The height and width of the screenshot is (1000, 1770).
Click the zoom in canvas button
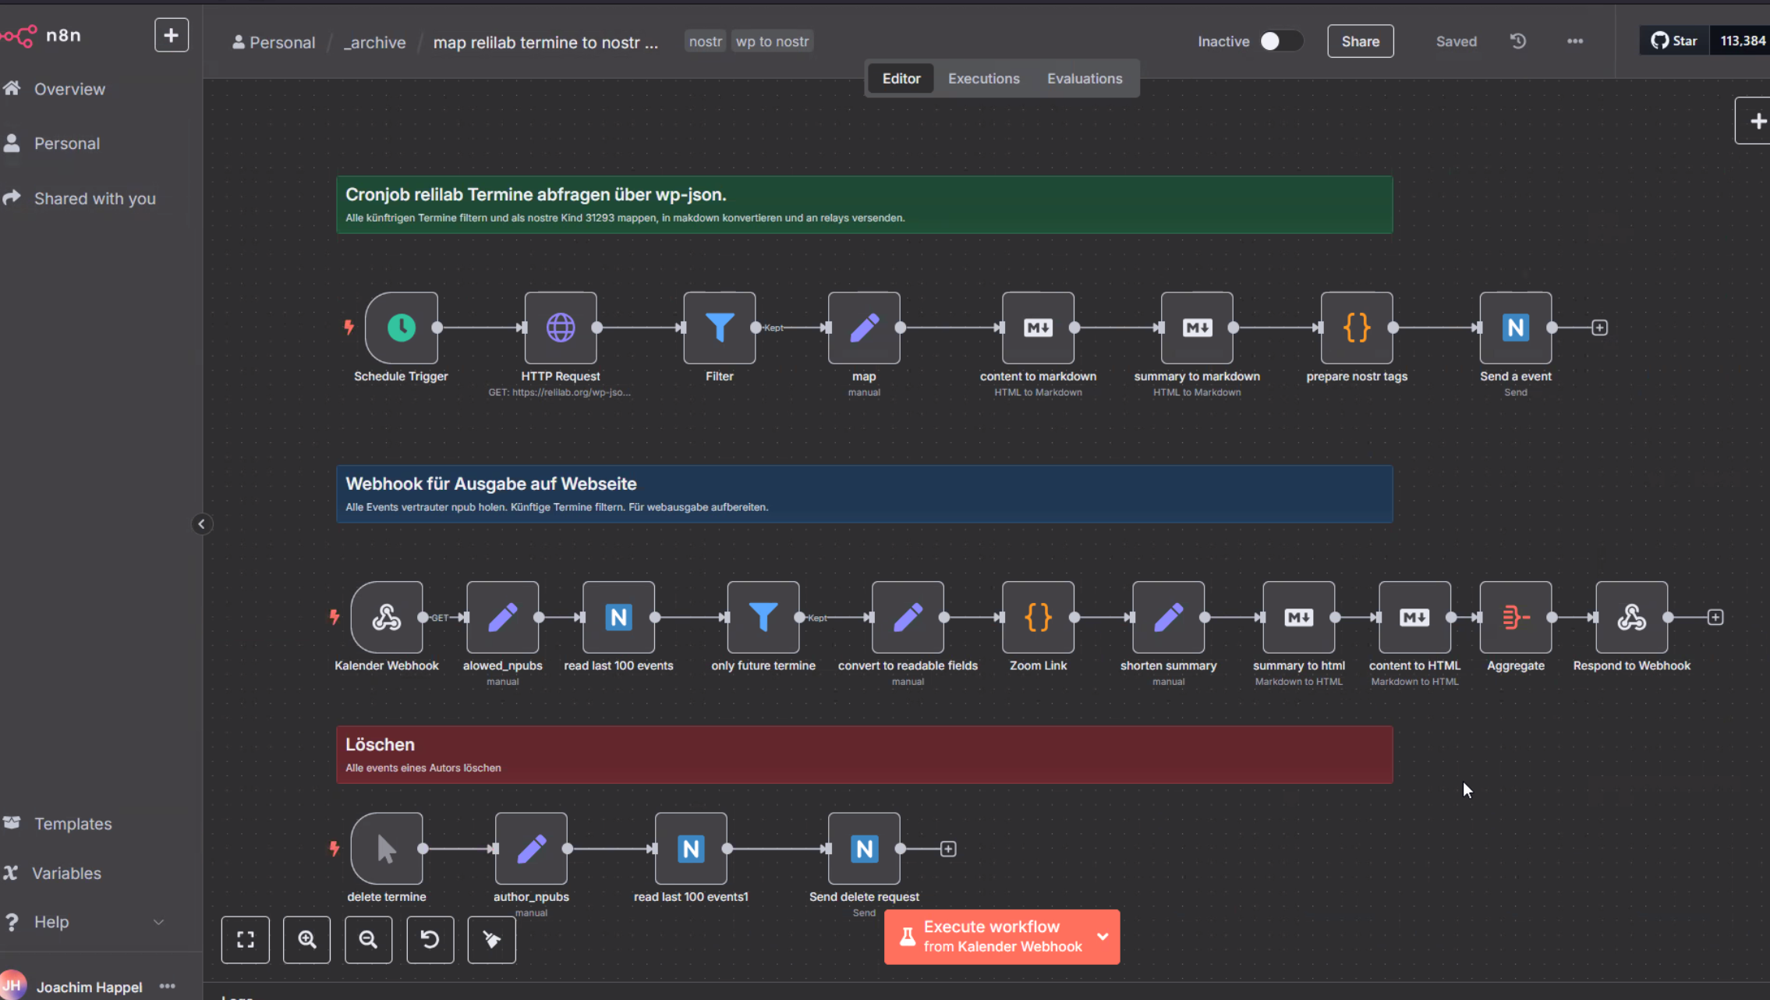(x=306, y=939)
